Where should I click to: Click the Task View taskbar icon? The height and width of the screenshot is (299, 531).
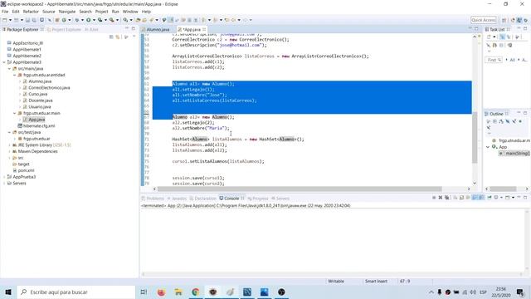pos(144,292)
